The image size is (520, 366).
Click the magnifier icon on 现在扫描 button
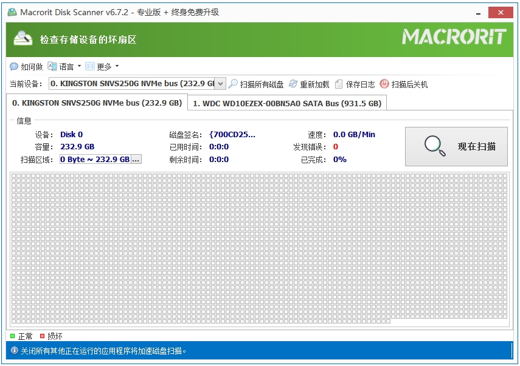(x=433, y=146)
